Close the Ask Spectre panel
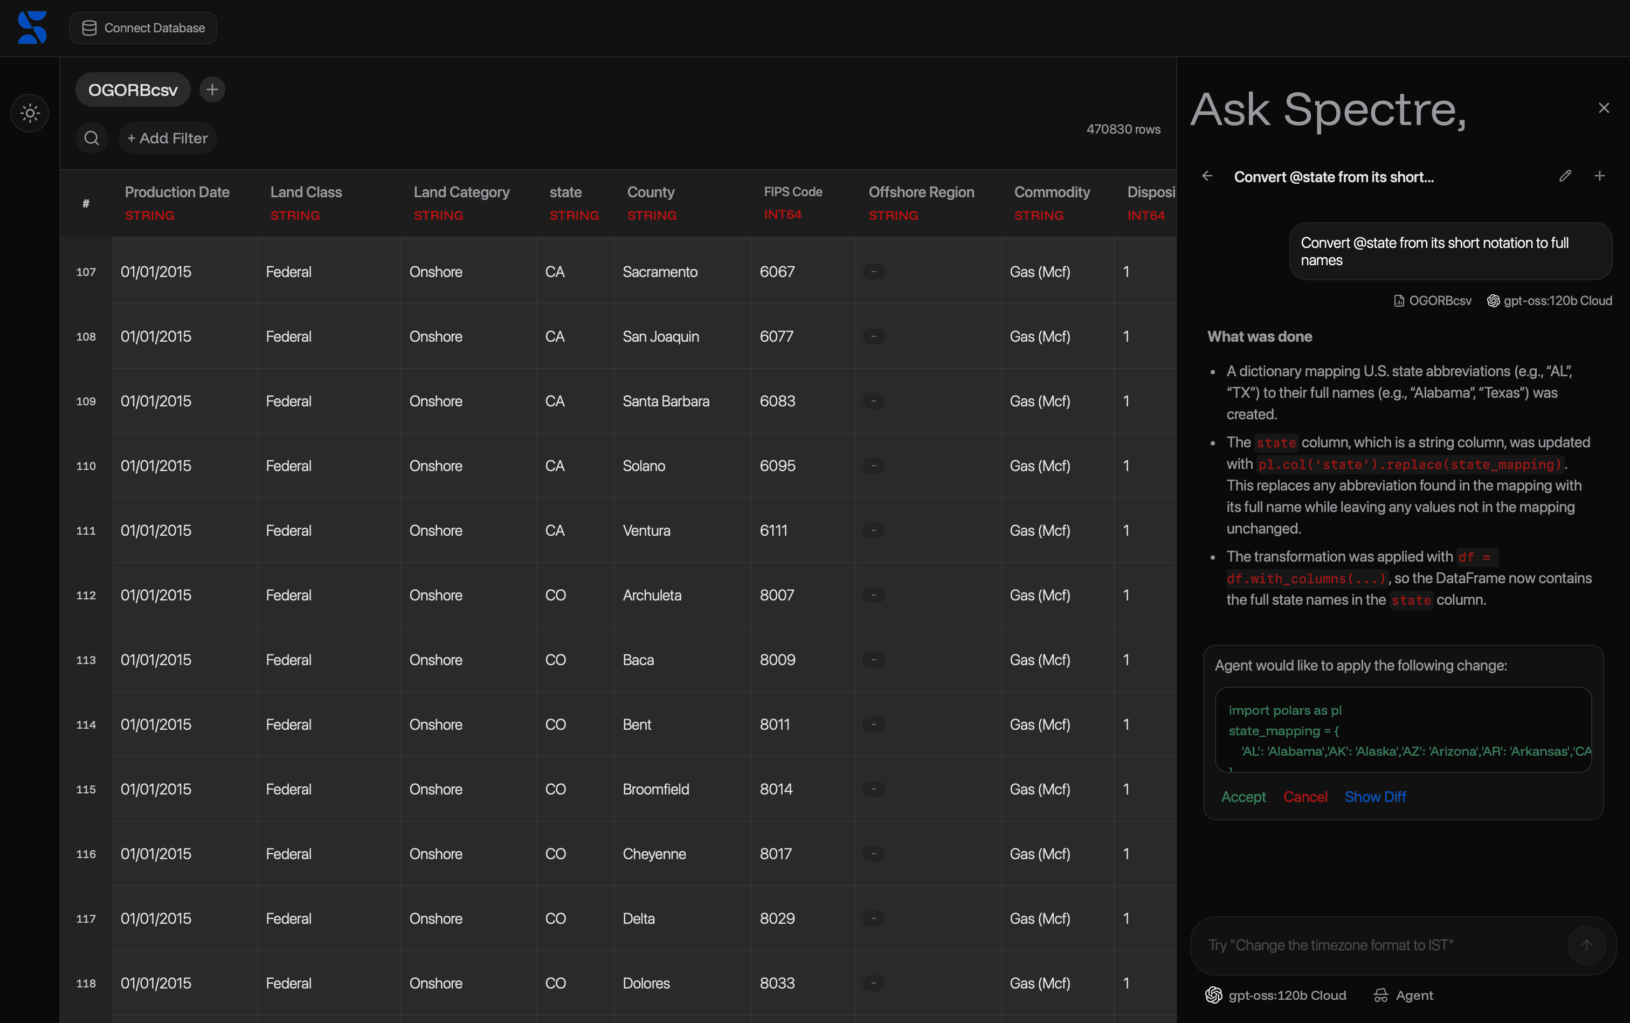This screenshot has width=1630, height=1023. (1604, 108)
